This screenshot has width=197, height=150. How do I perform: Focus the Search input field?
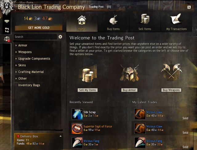[x=35, y=37]
